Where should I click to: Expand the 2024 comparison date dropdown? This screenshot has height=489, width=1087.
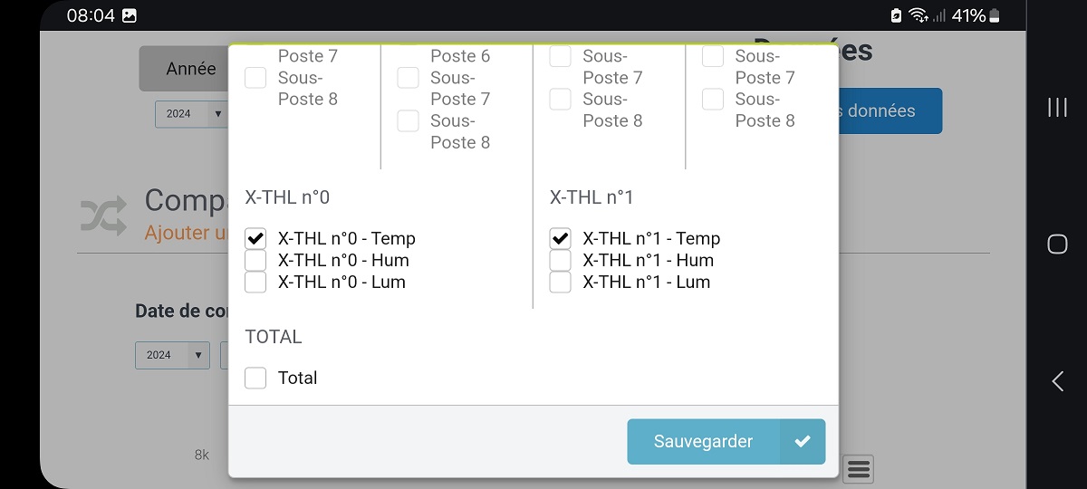click(x=172, y=355)
